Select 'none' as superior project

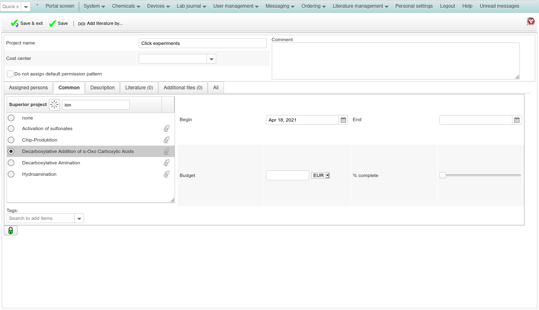(11, 118)
